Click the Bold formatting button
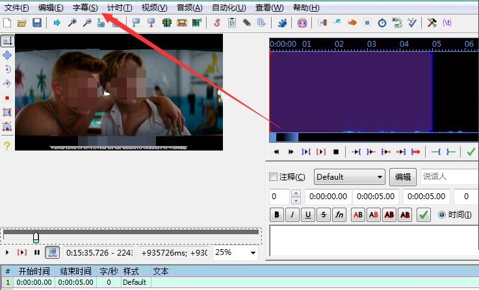 [277, 215]
